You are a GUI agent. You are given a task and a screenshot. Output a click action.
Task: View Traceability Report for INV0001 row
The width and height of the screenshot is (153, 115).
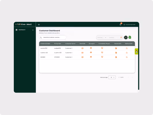[x=102, y=57]
